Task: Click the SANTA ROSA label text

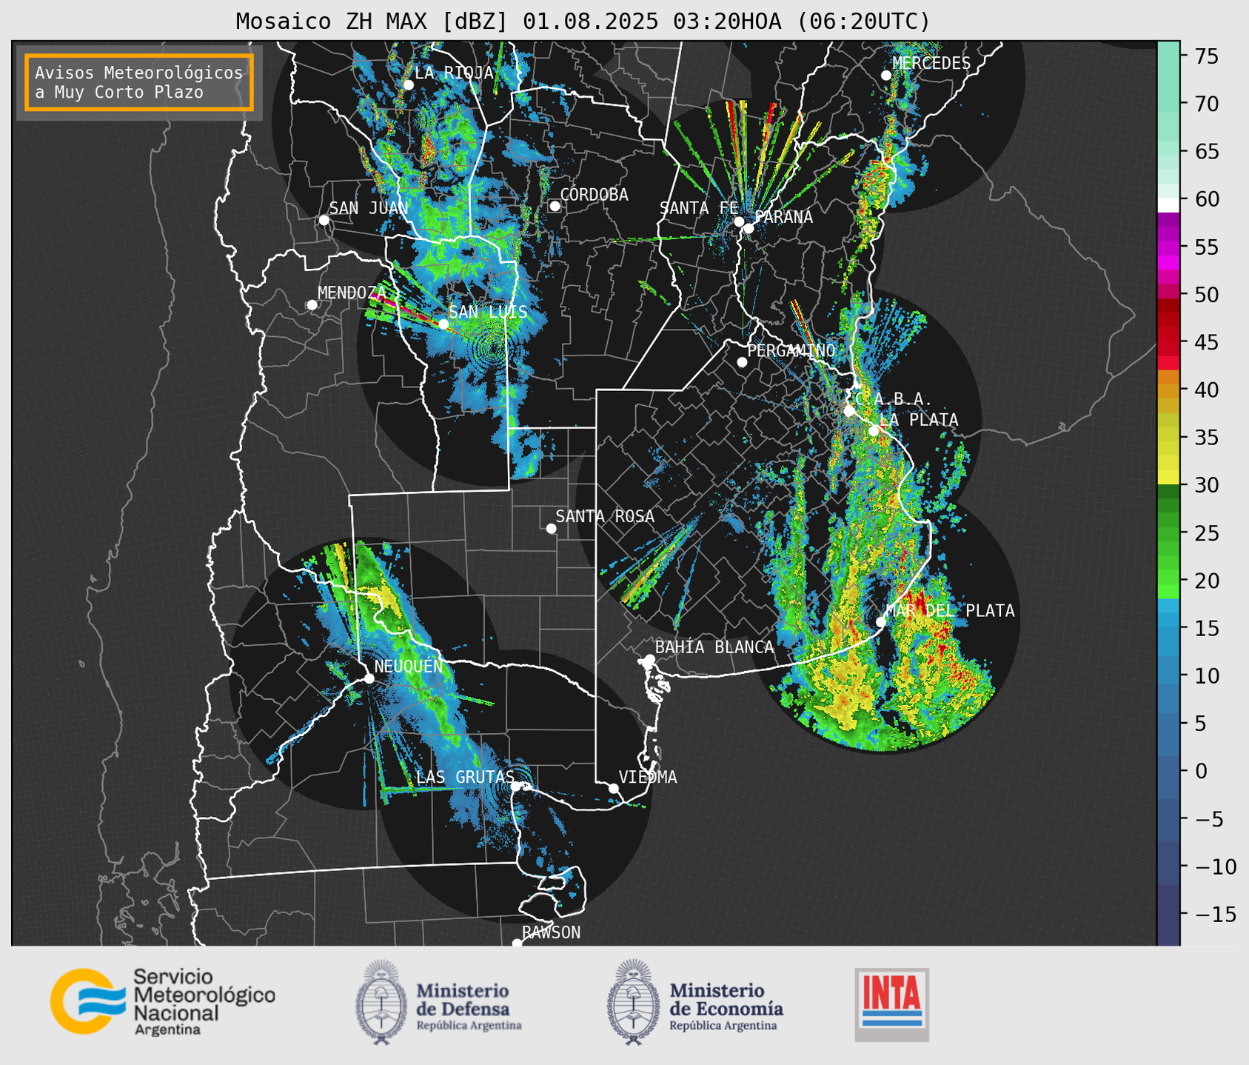Action: pyautogui.click(x=605, y=516)
